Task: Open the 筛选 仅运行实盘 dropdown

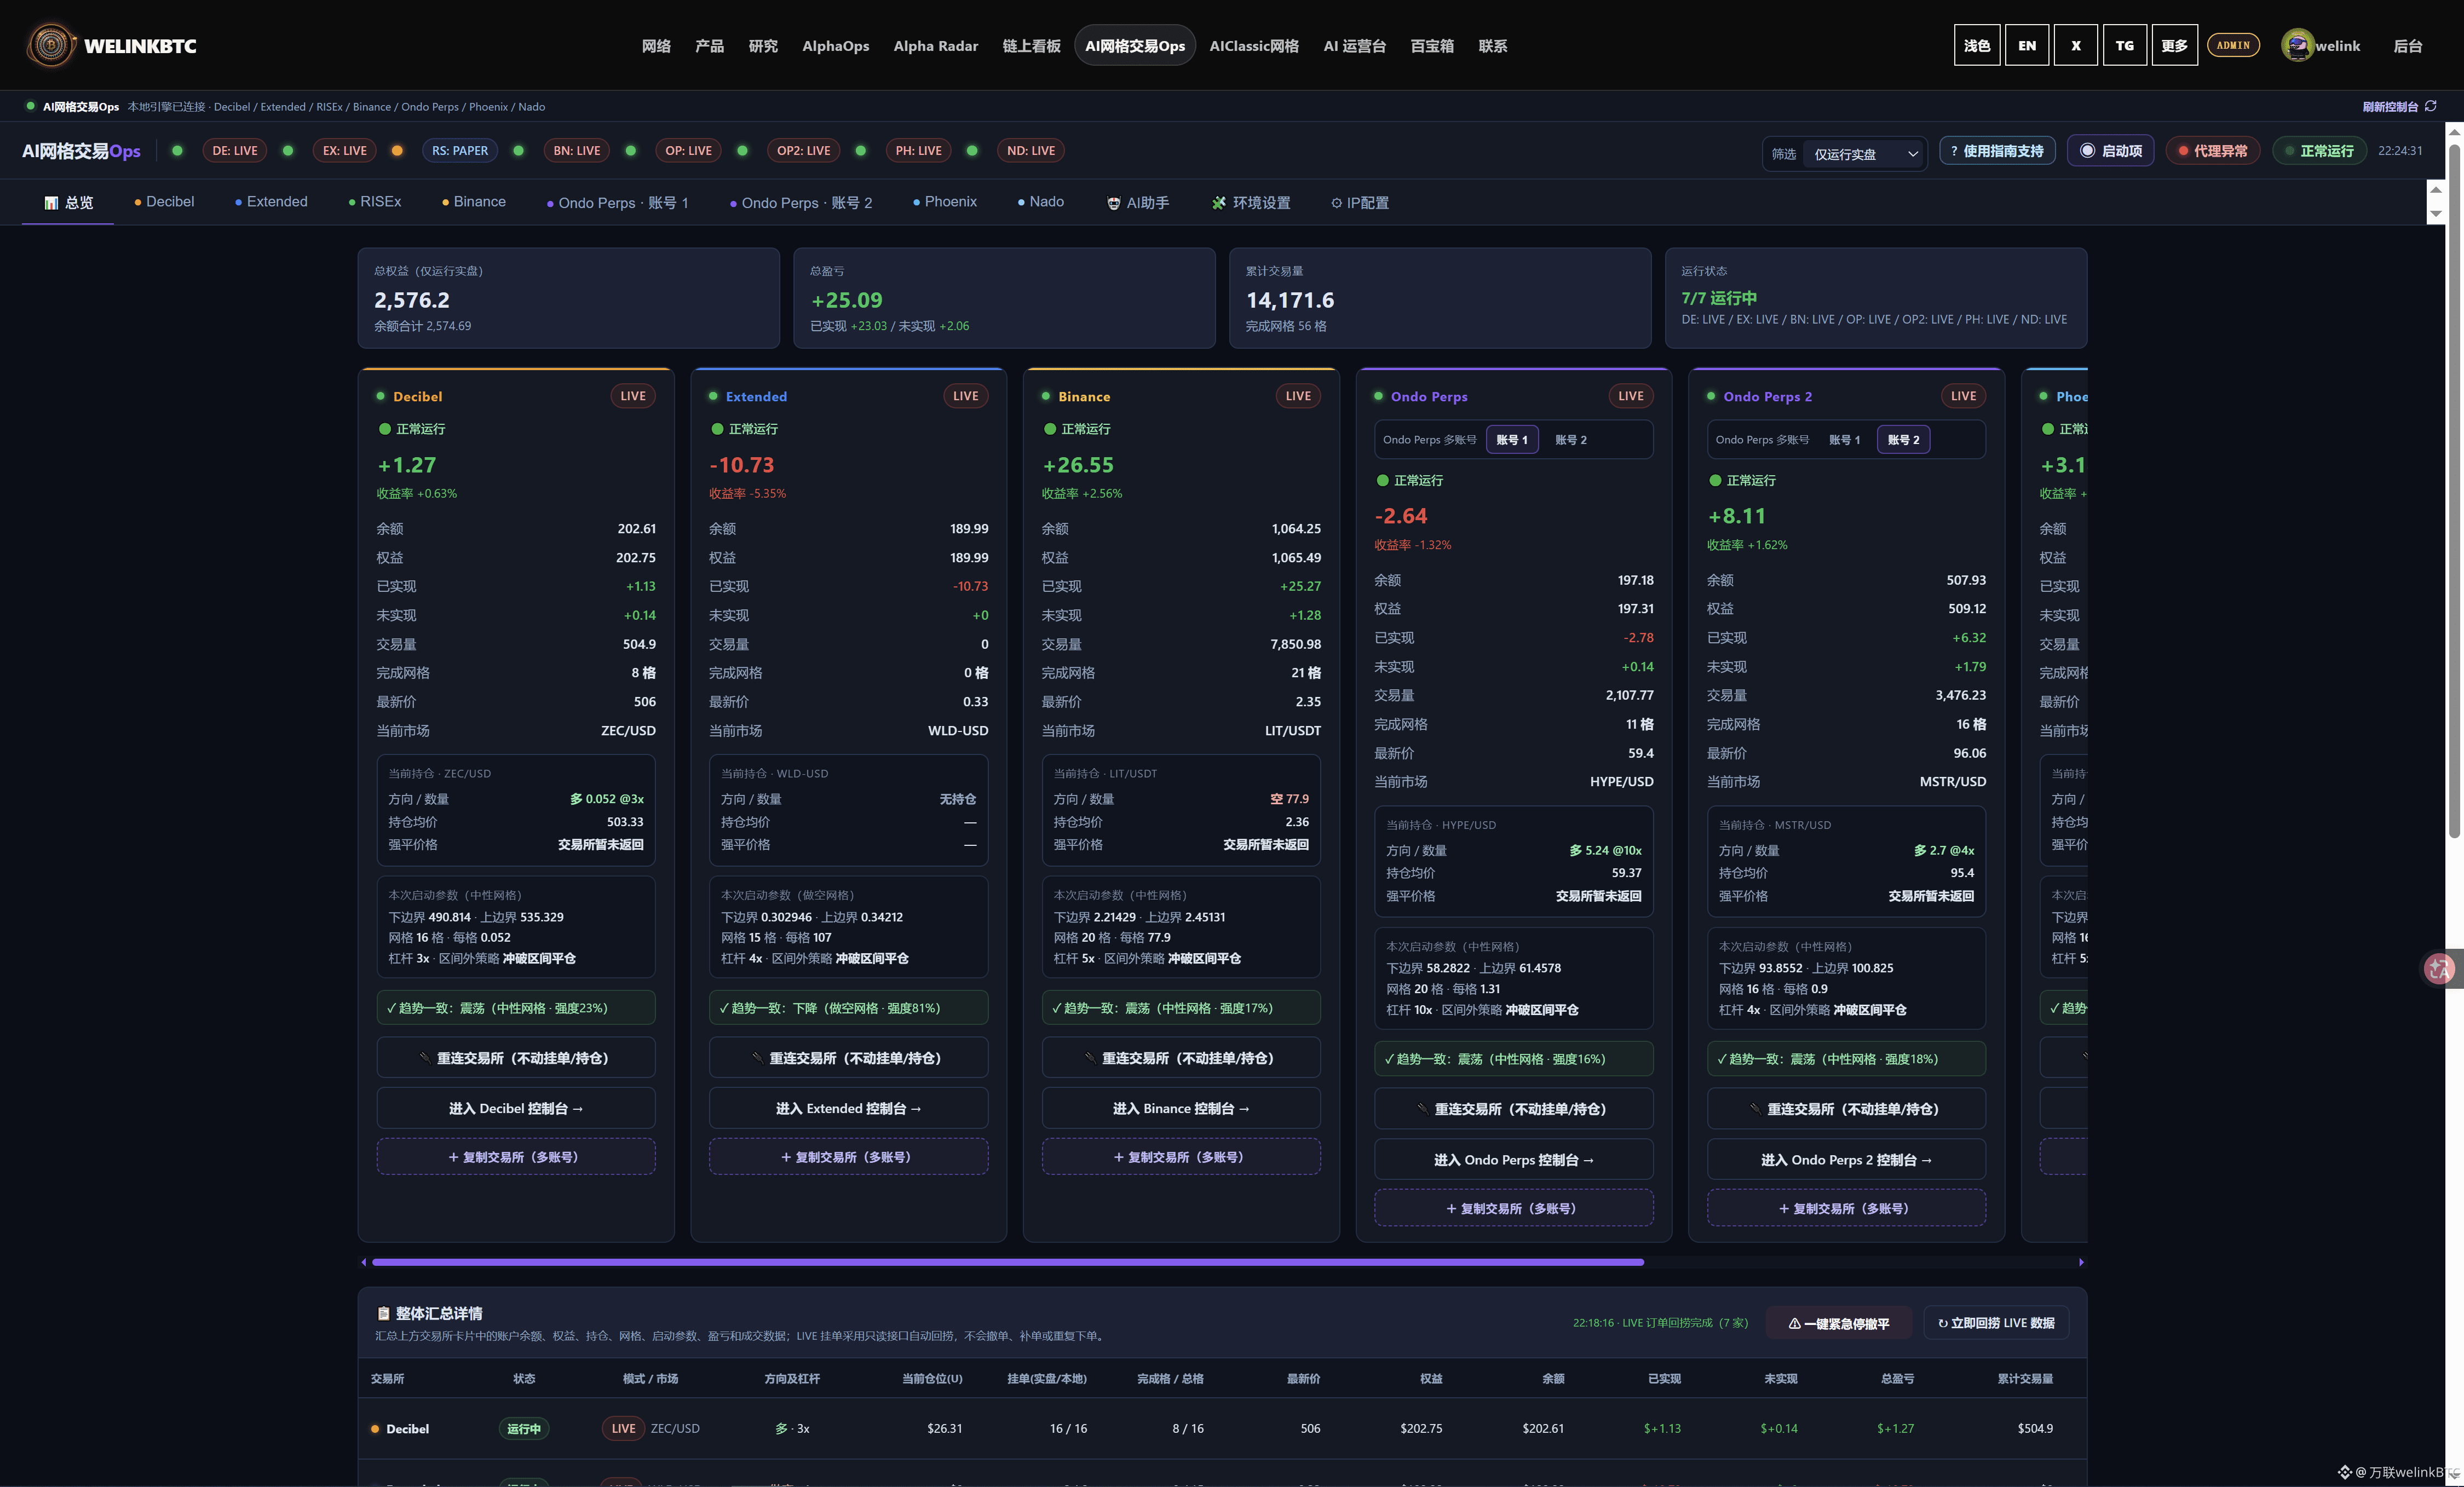Action: pyautogui.click(x=1865, y=154)
